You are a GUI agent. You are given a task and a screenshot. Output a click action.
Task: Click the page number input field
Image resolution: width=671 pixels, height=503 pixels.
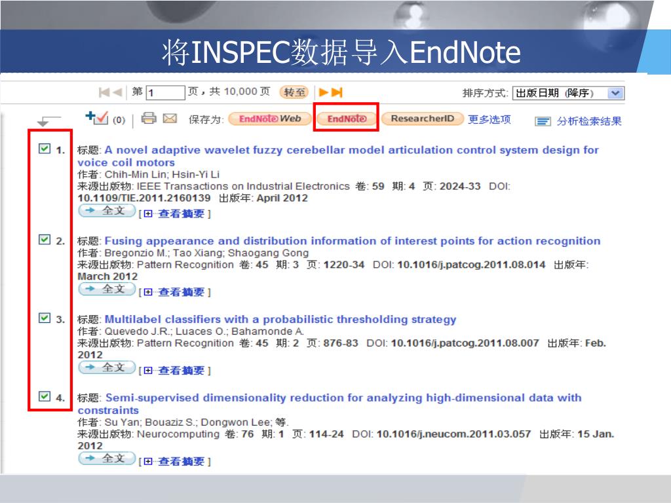click(x=166, y=92)
